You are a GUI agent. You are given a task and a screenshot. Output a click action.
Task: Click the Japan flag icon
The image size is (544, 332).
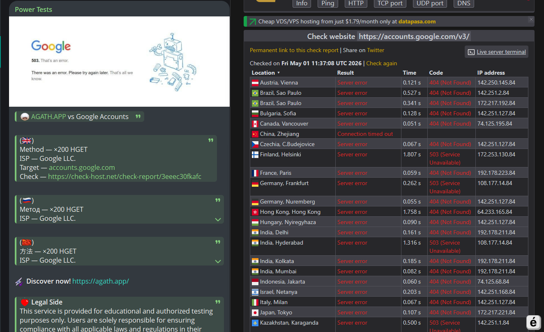tap(255, 312)
